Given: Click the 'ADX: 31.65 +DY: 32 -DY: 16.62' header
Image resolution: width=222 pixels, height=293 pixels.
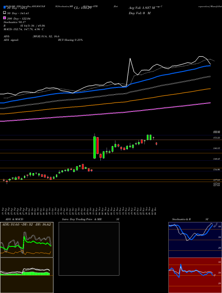Looking at the screenshot, I should pos(26,225).
